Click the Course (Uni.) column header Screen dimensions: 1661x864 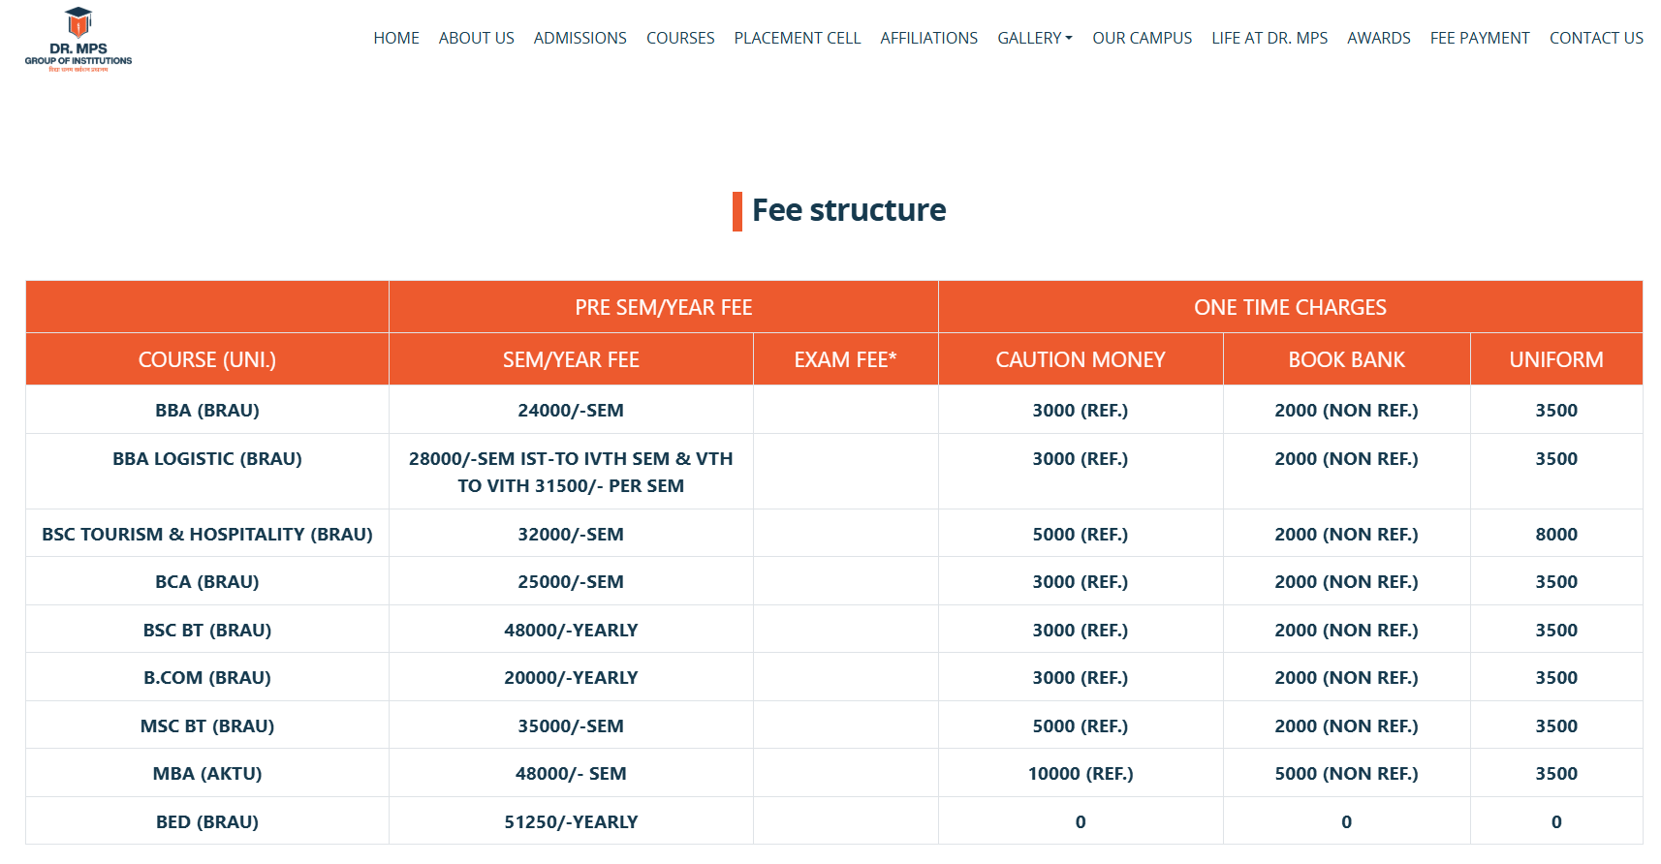(207, 359)
